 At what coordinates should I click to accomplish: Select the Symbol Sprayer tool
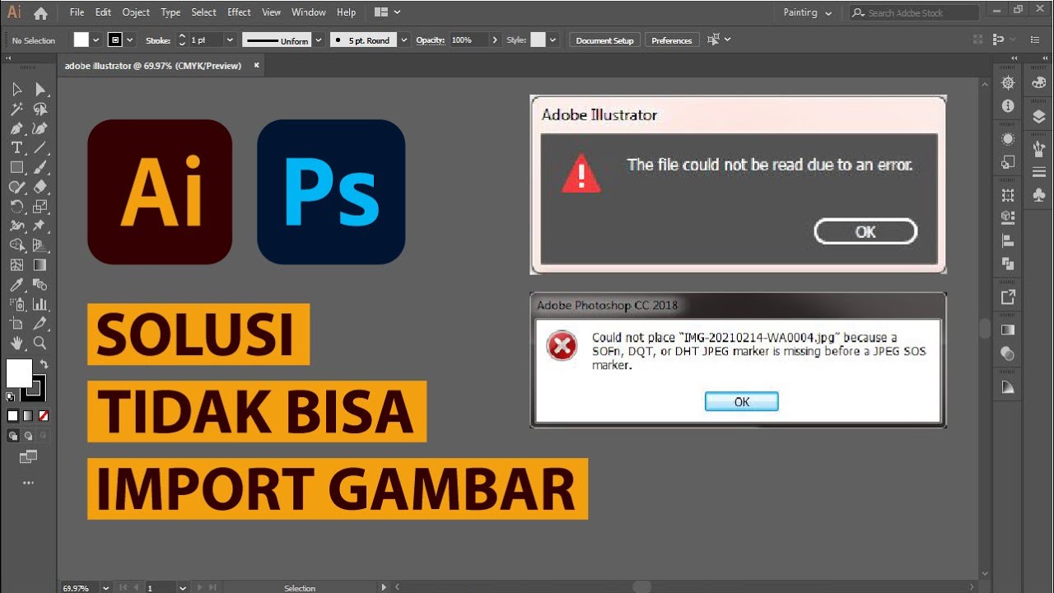click(x=16, y=304)
